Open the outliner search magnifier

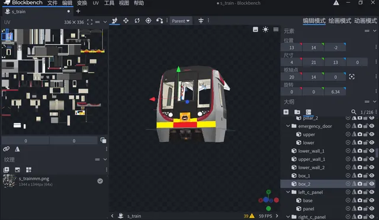tap(354, 112)
